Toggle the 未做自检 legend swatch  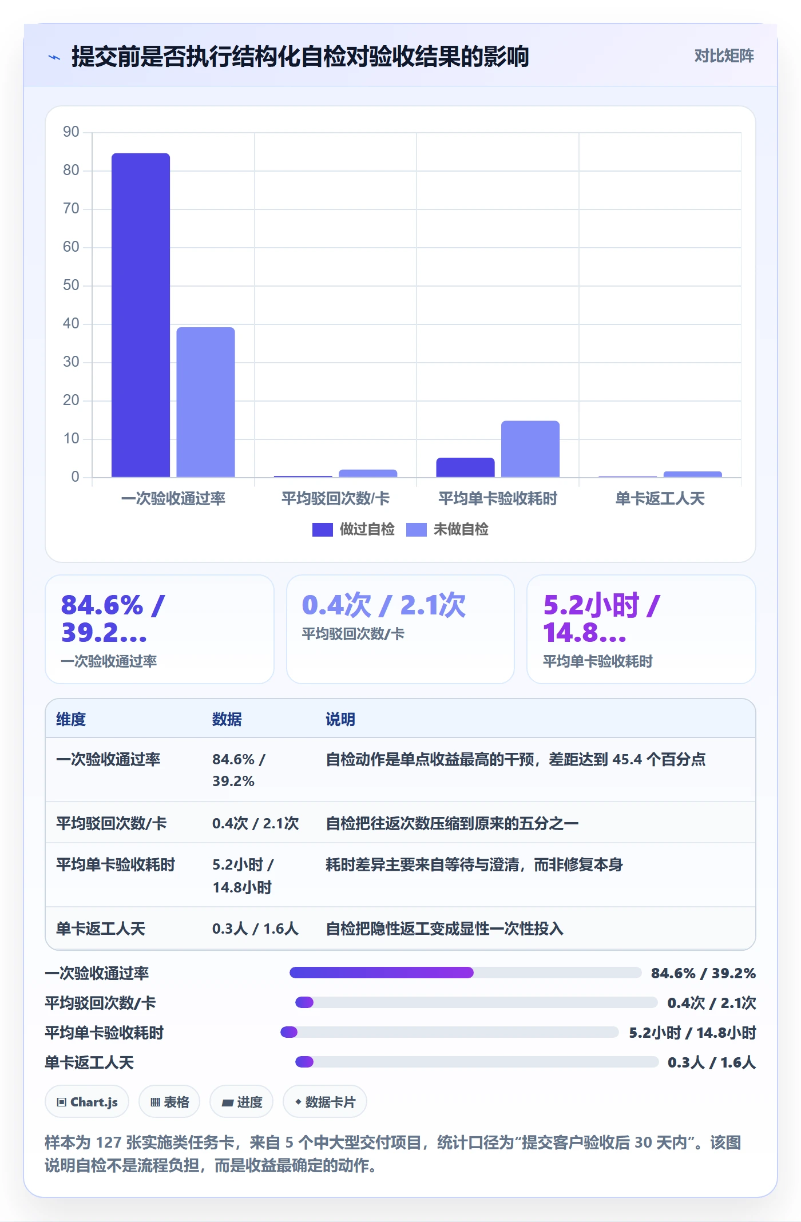pos(416,530)
